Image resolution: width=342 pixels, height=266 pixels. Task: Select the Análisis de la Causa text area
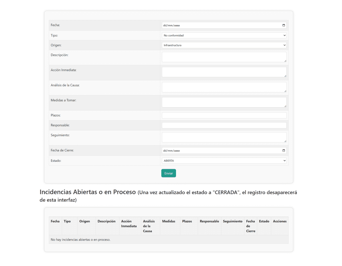pos(224,87)
